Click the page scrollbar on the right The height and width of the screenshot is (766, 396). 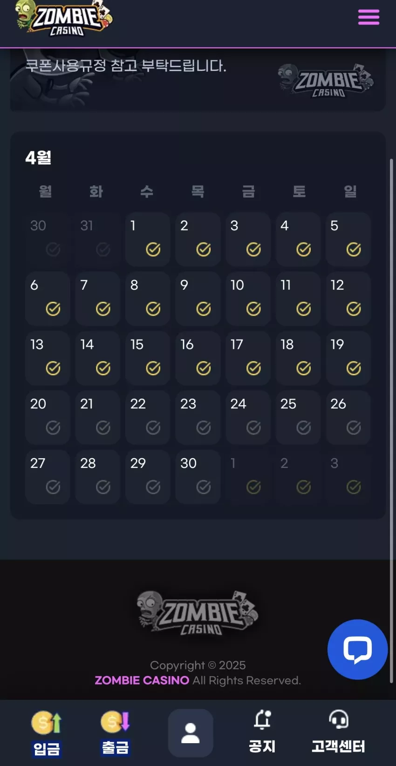391,420
